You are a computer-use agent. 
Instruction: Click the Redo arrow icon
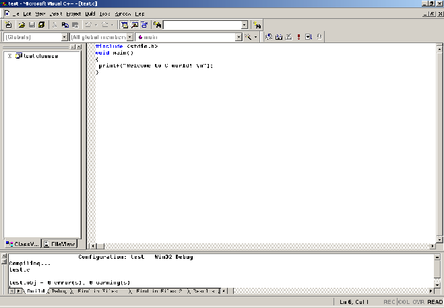pyautogui.click(x=105, y=25)
